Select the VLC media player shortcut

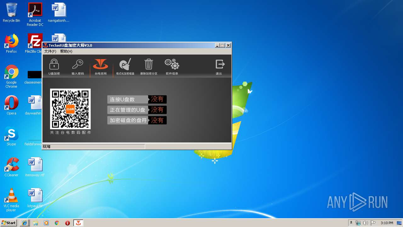tap(11, 200)
